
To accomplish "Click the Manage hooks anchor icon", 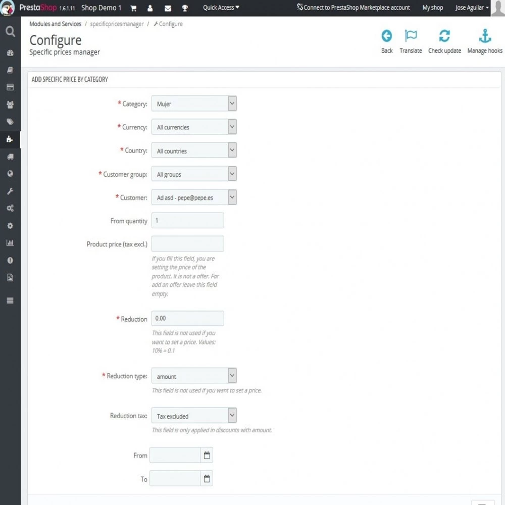I will [485, 36].
